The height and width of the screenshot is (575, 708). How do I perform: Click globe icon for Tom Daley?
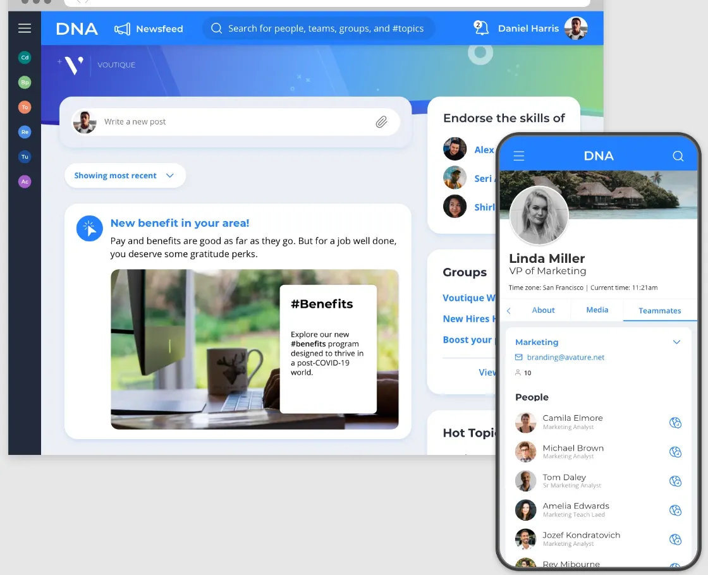click(675, 481)
